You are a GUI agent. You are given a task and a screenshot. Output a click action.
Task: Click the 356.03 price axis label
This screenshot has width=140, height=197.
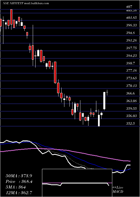(x=131, y=116)
